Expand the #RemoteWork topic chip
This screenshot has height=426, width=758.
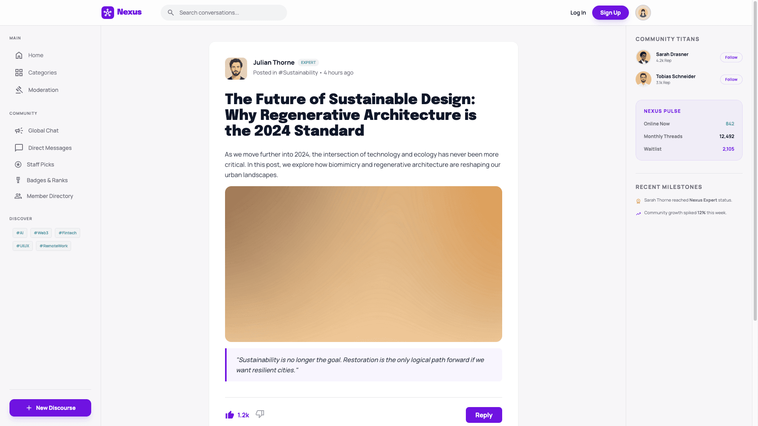coord(53,246)
